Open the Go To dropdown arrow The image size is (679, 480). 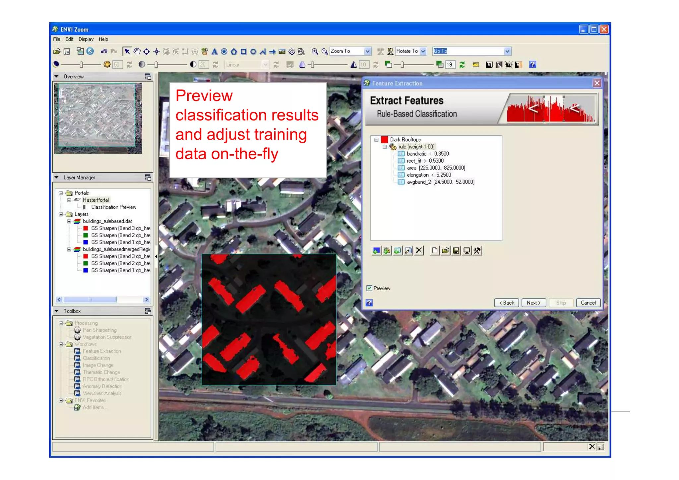[507, 51]
